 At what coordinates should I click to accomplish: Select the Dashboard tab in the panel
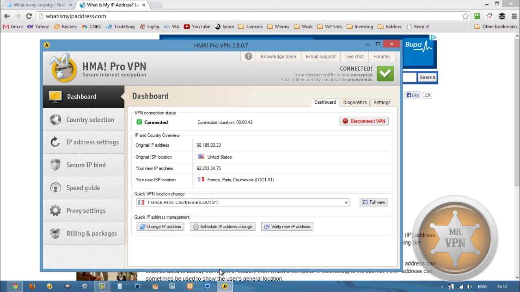click(325, 102)
